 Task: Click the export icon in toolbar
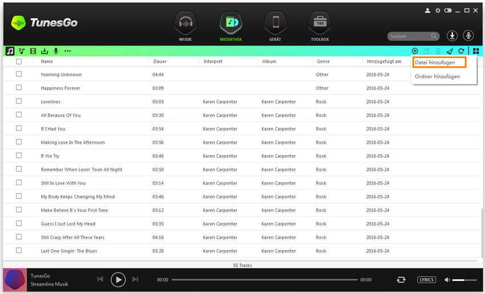[x=426, y=51]
